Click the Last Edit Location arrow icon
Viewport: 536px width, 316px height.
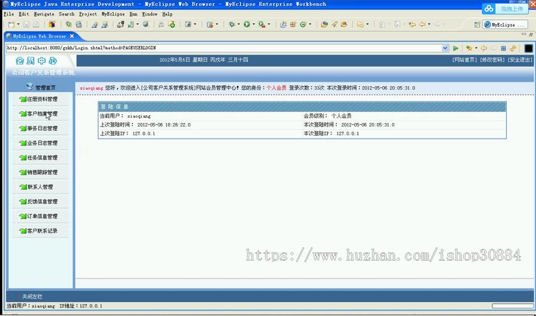pyautogui.click(x=412, y=24)
